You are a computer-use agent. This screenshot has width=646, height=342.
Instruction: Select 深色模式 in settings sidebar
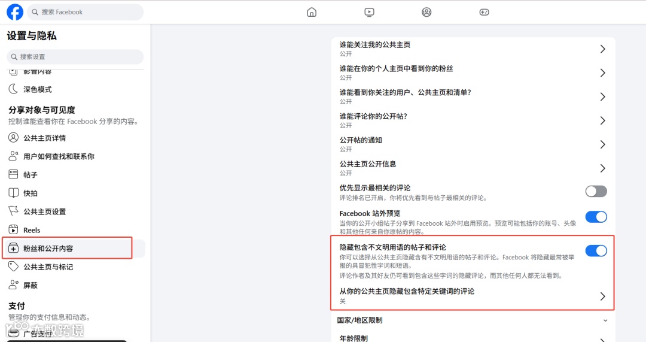[38, 89]
